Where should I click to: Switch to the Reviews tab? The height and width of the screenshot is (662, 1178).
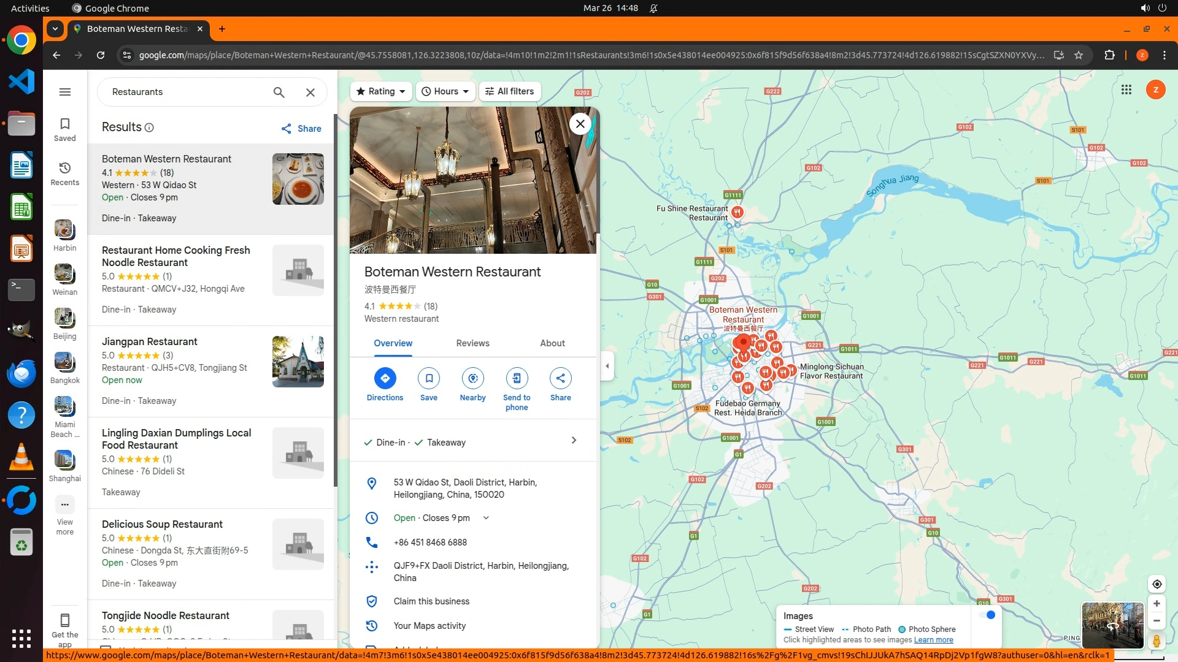[472, 343]
